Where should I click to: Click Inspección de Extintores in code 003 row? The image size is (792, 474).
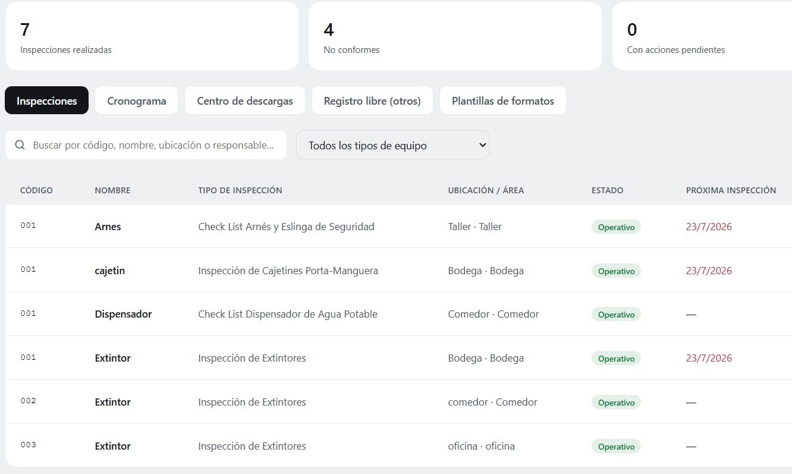(252, 446)
